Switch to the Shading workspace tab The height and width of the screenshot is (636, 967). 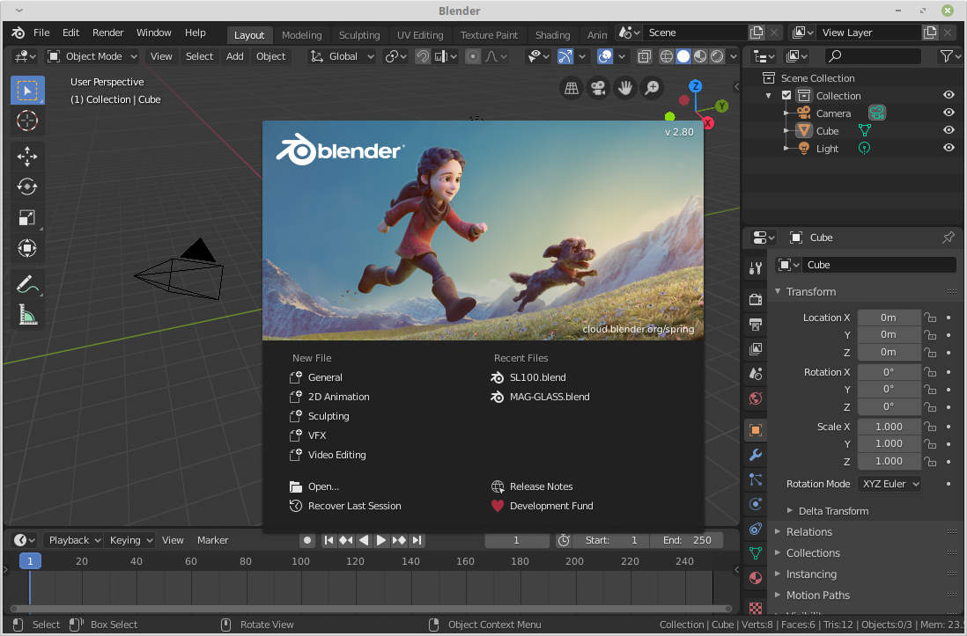[x=552, y=35]
